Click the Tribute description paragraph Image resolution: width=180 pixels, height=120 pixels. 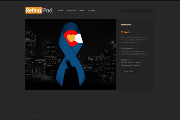point(135,40)
